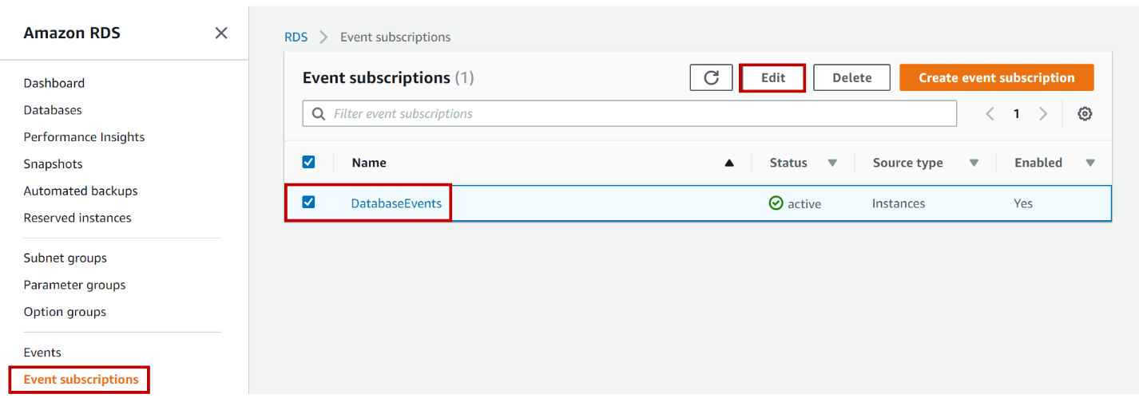Toggle the select-all header checkbox

[x=308, y=162]
